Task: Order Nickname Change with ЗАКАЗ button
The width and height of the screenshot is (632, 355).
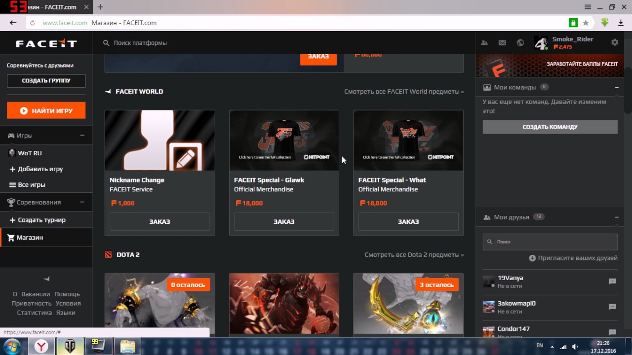Action: pyautogui.click(x=159, y=221)
